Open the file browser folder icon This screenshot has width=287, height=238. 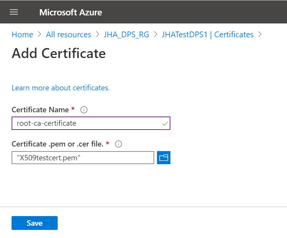click(164, 158)
